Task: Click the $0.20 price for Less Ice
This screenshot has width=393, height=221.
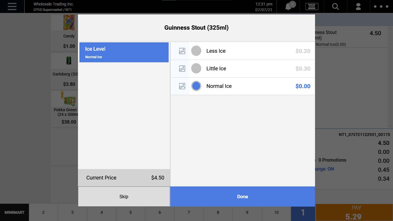Action: click(303, 51)
